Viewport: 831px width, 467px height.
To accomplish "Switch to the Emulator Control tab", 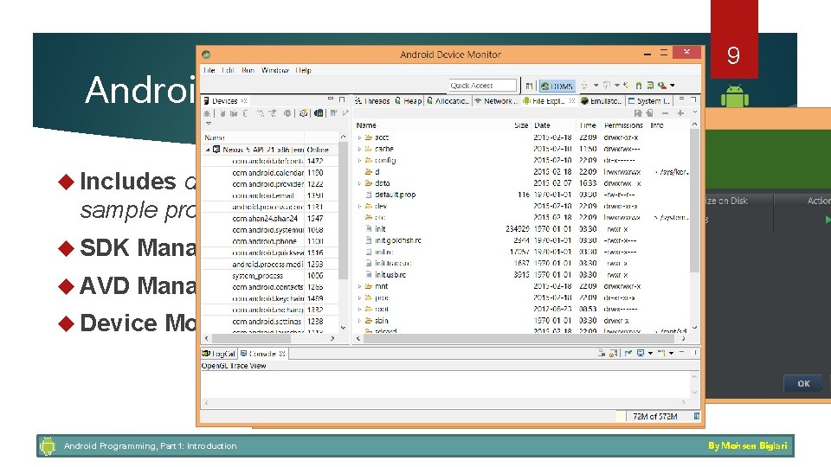I will click(601, 100).
